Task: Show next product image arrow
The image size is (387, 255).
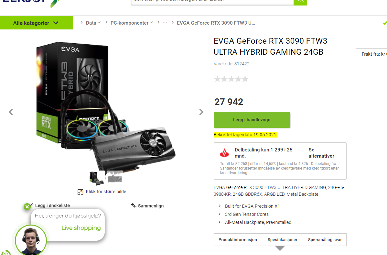Action: click(201, 112)
